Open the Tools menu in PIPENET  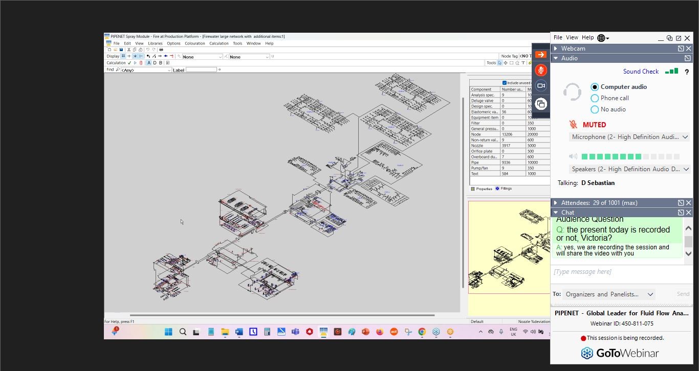pos(237,43)
